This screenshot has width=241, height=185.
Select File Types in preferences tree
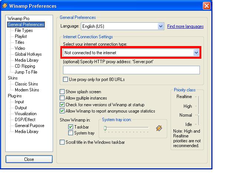coord(24,30)
